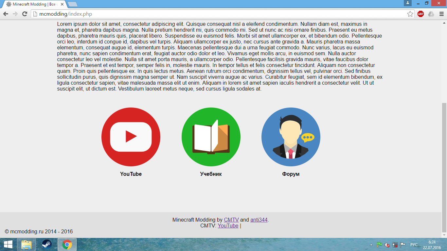This screenshot has height=251, width=447.
Task: Click the Форум caption
Action: [291, 174]
